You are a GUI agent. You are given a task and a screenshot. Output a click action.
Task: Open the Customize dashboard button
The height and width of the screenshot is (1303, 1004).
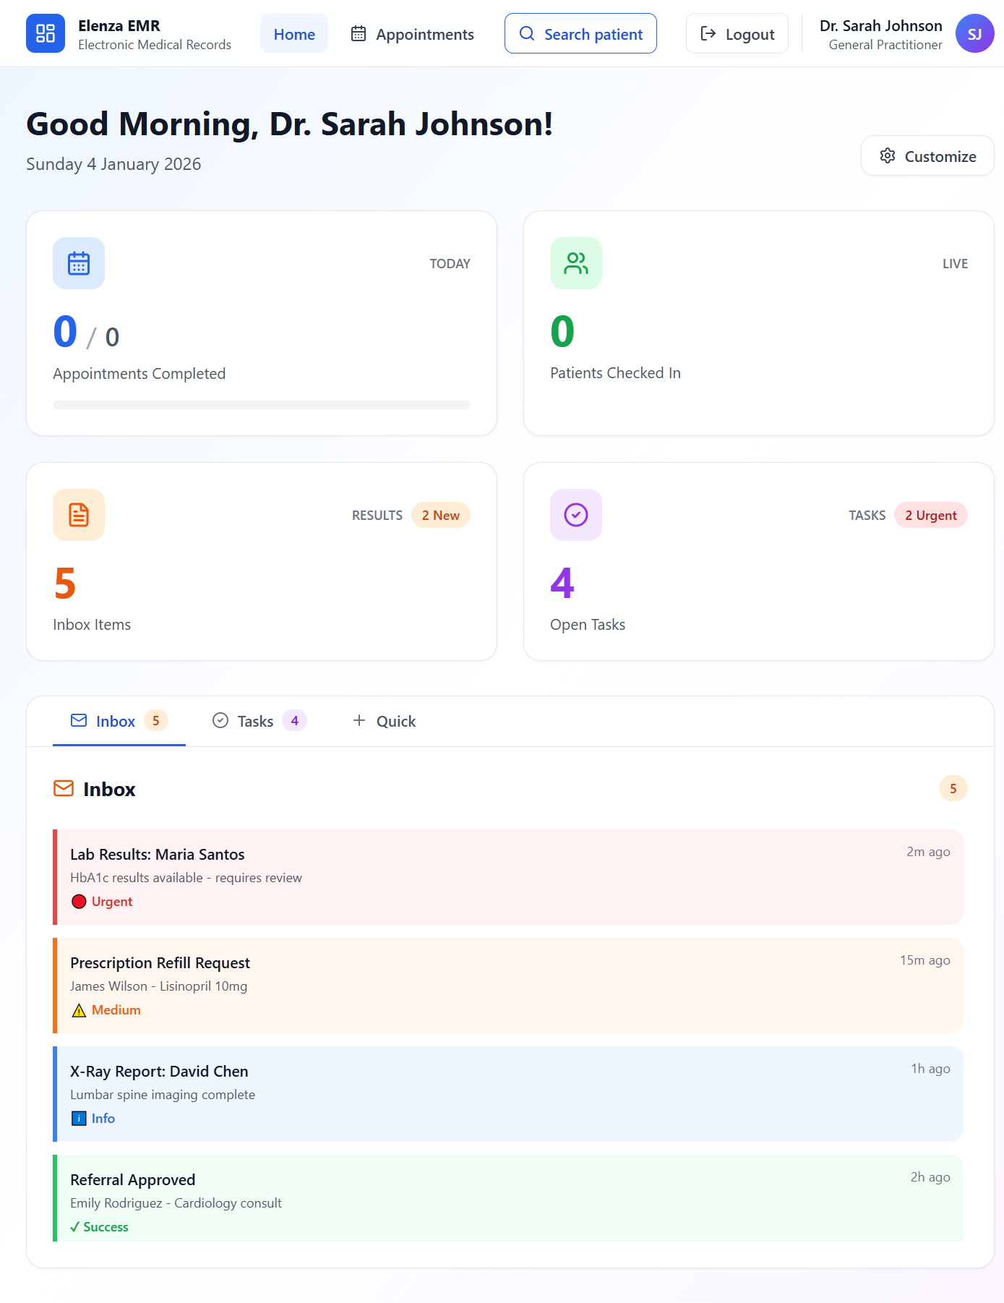(x=927, y=156)
